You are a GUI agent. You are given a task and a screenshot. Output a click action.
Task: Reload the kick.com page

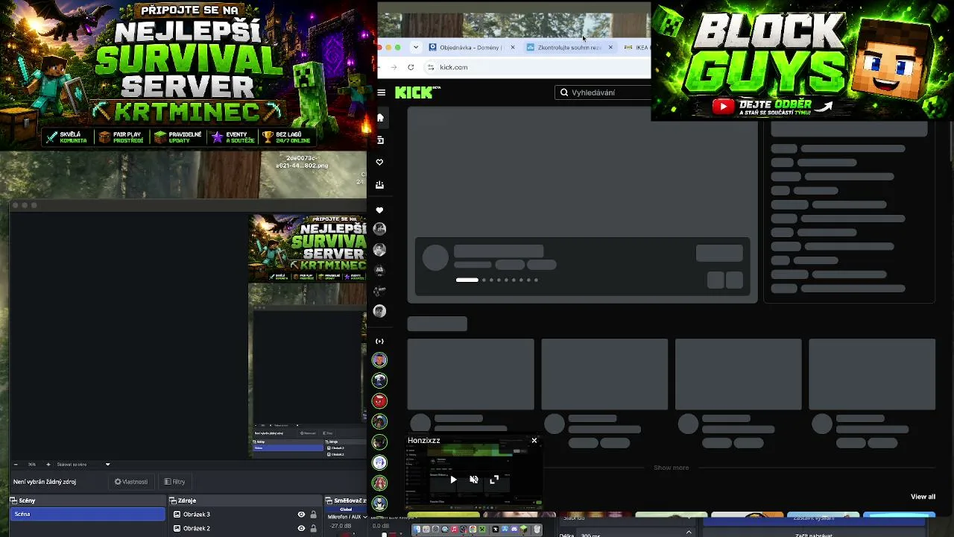pyautogui.click(x=411, y=67)
